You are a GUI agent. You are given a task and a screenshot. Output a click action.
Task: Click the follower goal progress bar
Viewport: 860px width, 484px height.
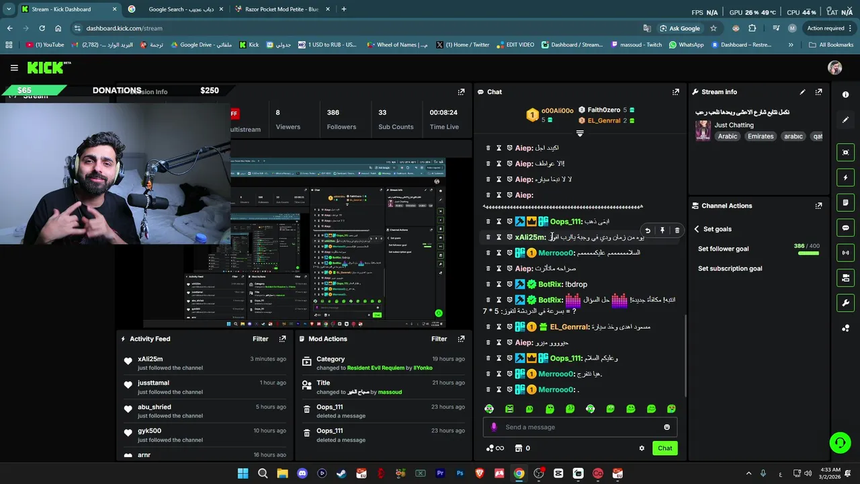(808, 253)
